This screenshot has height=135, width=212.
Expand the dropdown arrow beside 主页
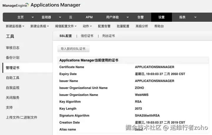point(33,17)
